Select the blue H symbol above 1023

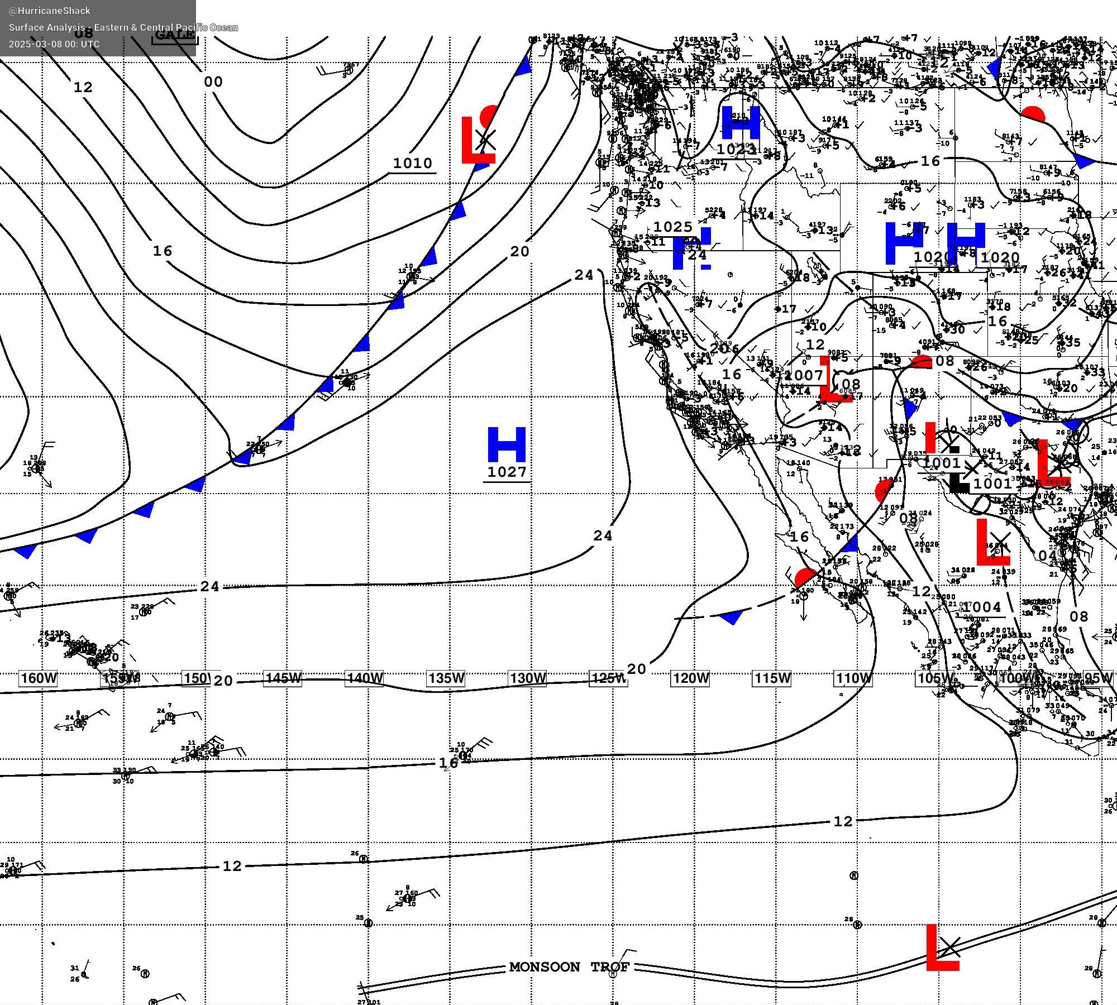coord(741,122)
